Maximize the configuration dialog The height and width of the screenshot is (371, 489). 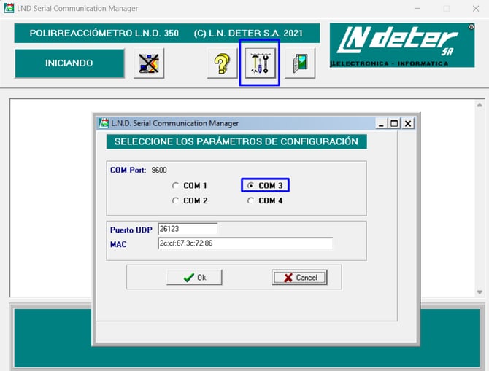point(394,123)
